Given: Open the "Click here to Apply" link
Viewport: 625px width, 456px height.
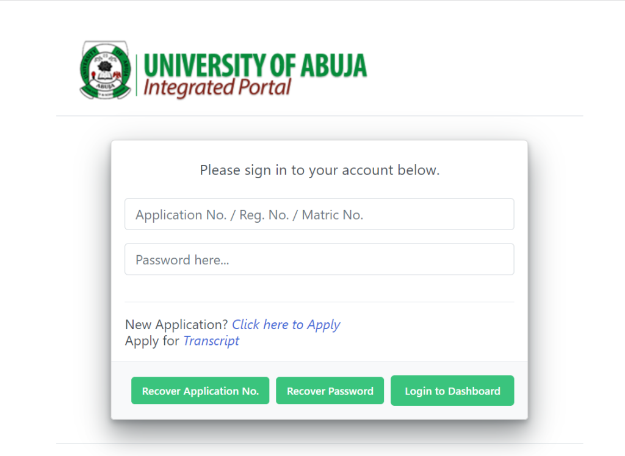Looking at the screenshot, I should click(x=286, y=325).
